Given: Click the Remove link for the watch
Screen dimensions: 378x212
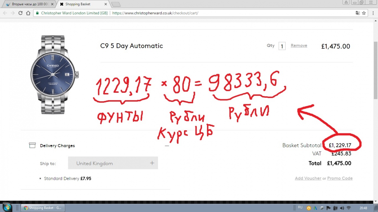Looking at the screenshot, I should (299, 46).
